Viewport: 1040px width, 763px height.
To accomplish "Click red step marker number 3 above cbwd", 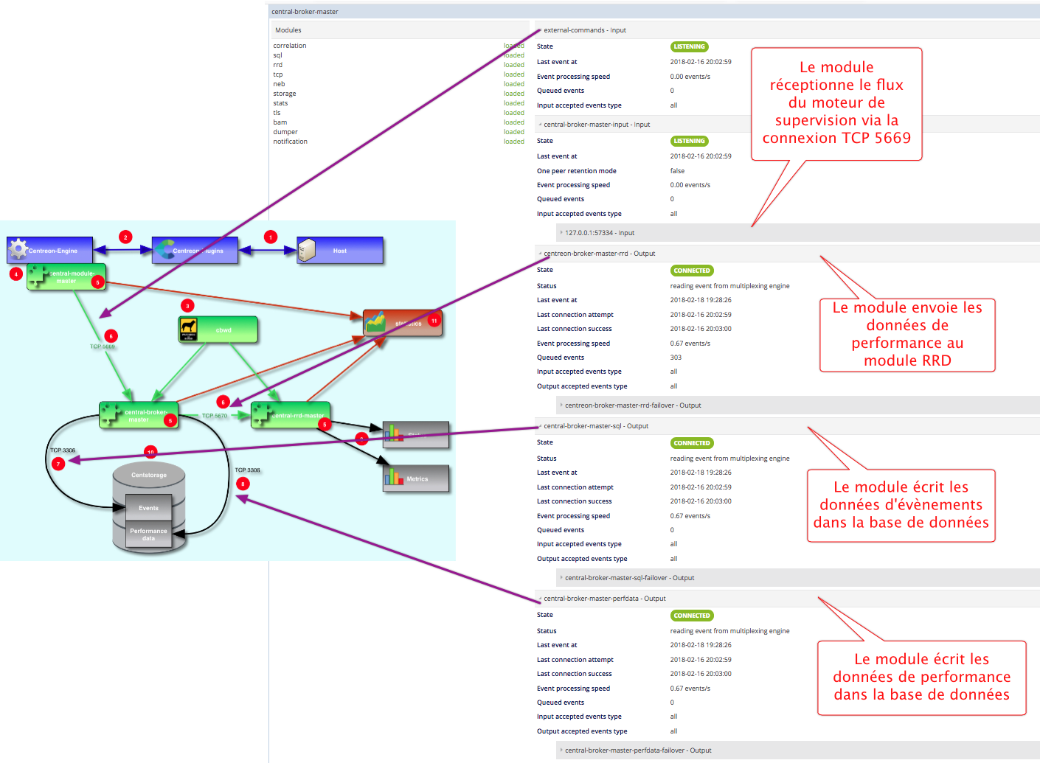I will pos(187,305).
